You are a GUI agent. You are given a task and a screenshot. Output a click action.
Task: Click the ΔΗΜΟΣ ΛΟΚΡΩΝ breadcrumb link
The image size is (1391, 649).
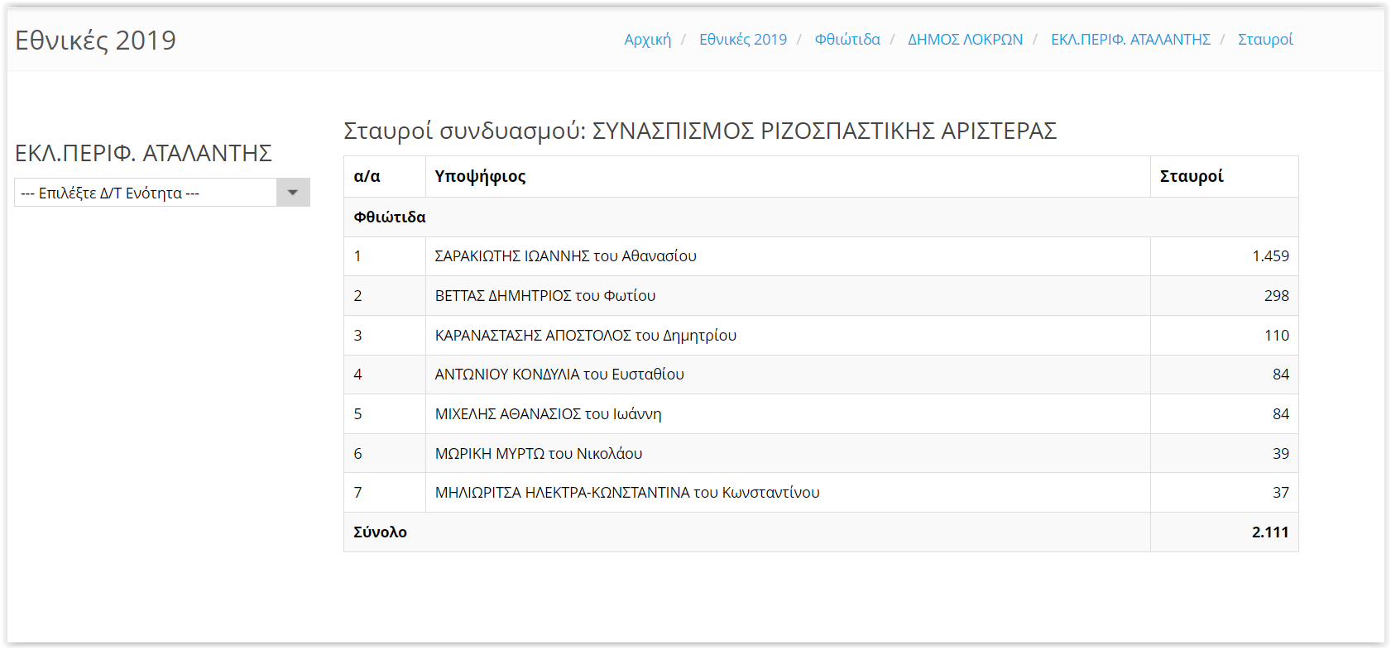point(965,40)
